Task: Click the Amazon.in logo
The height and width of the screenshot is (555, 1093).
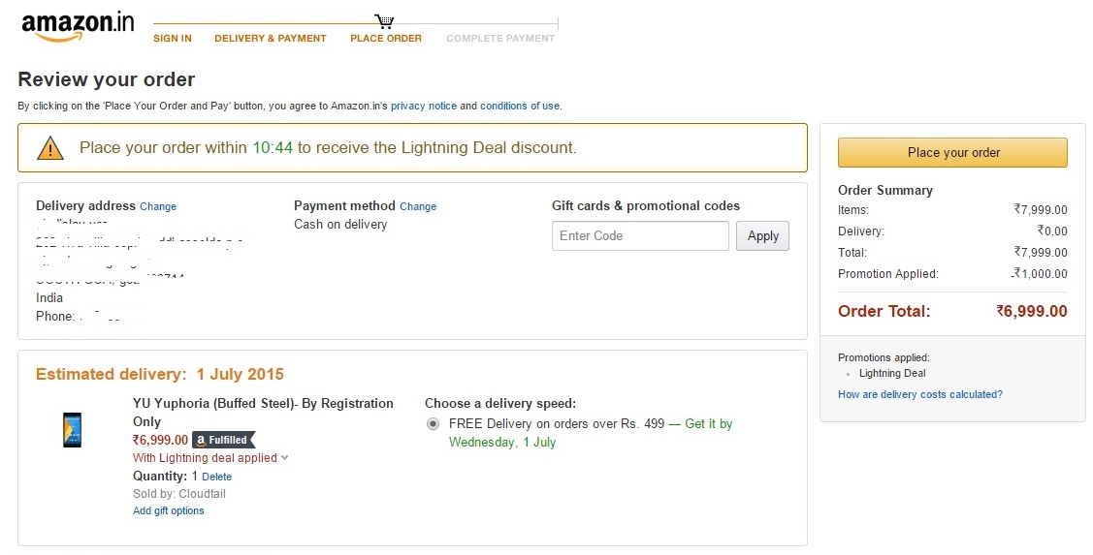Action: click(78, 26)
